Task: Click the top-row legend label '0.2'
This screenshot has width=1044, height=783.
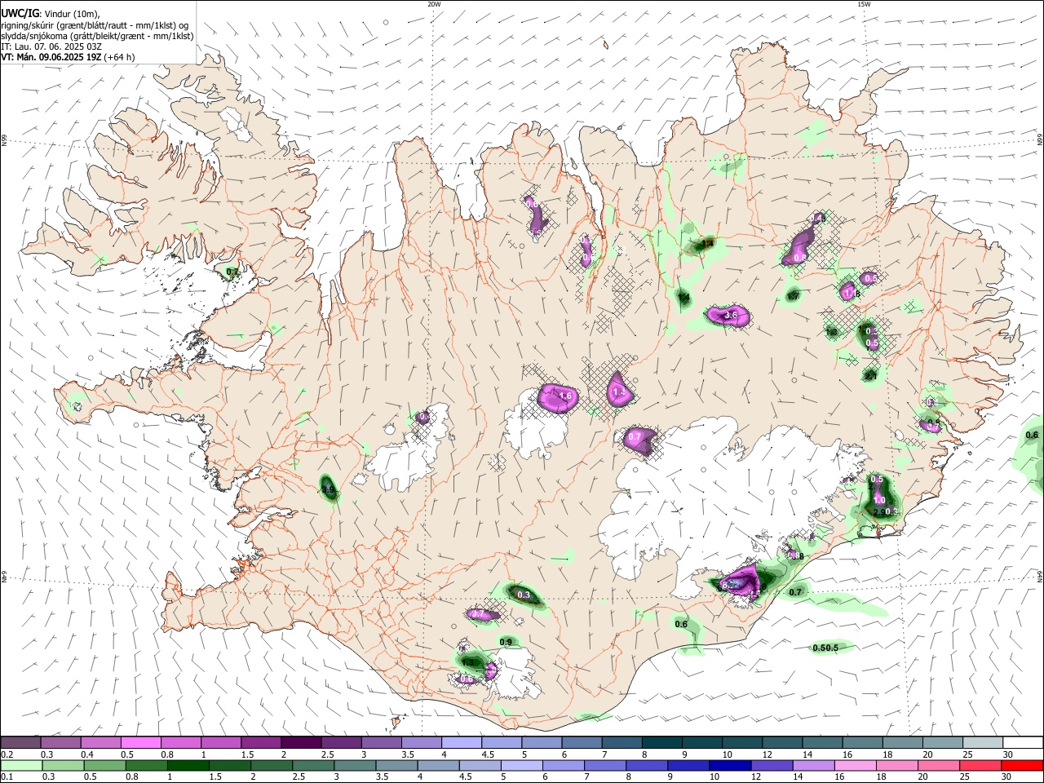Action: pyautogui.click(x=7, y=754)
